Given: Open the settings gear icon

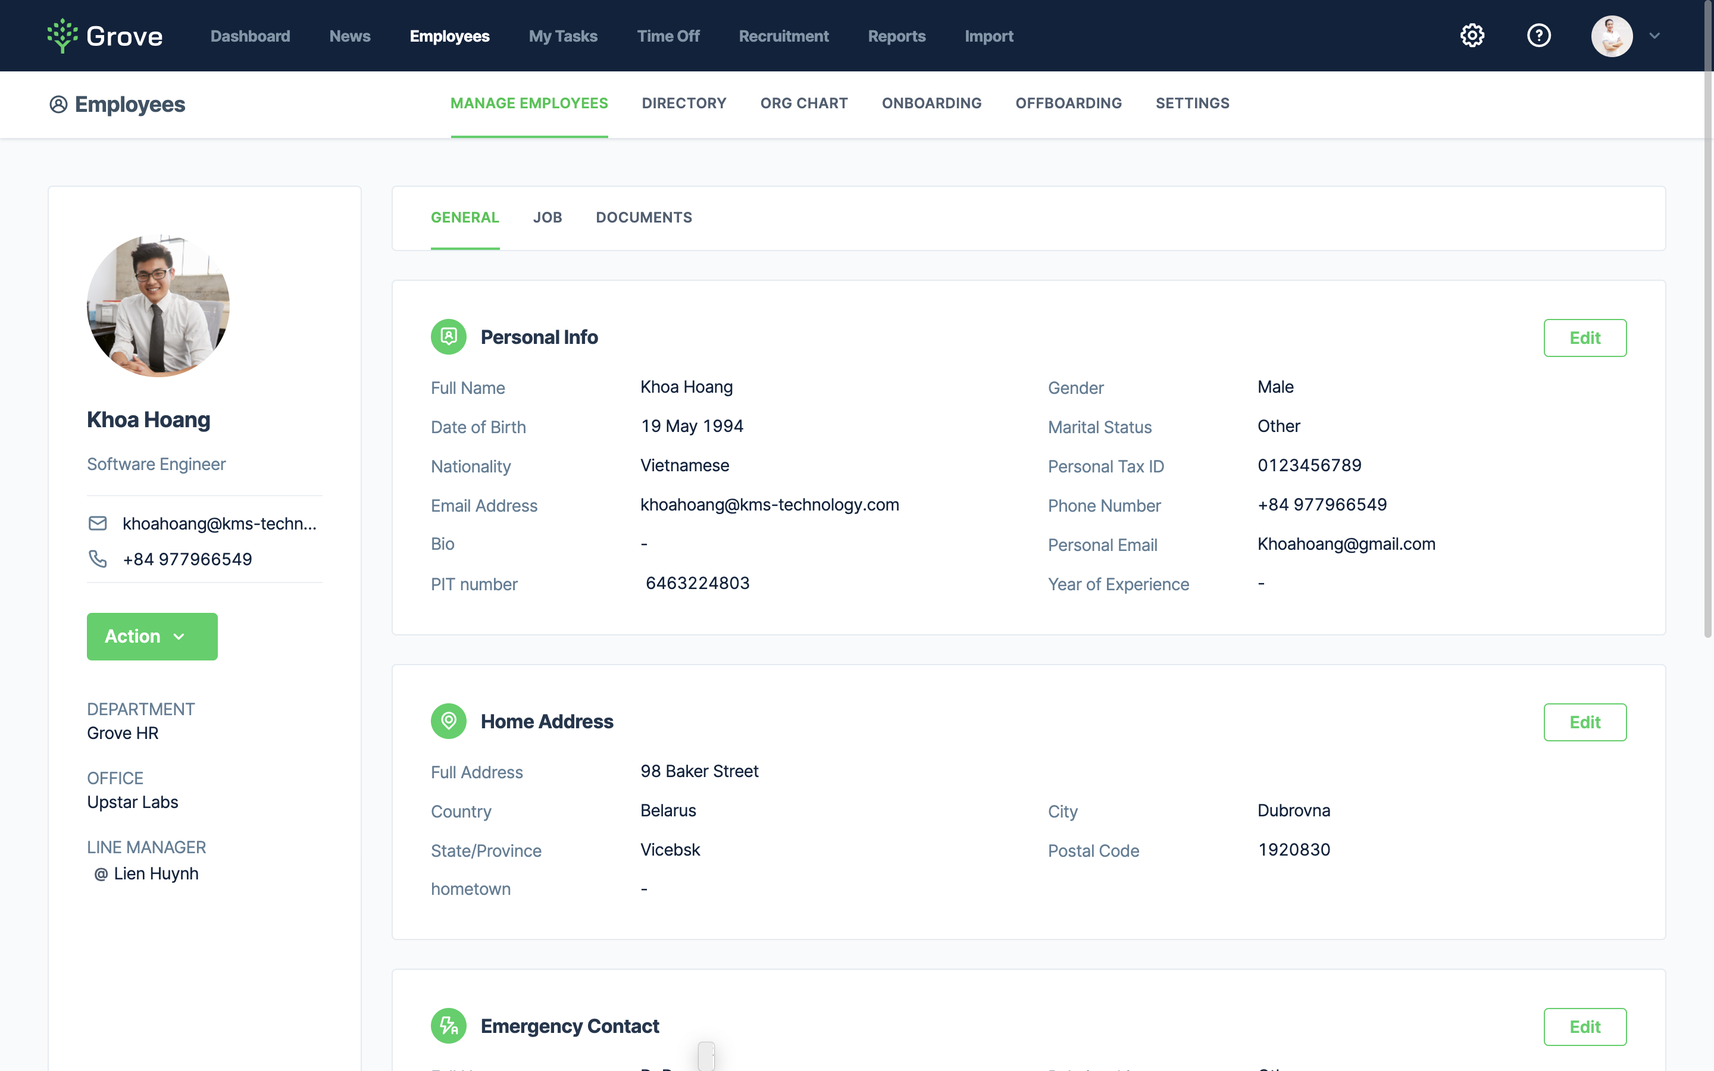Looking at the screenshot, I should click(1472, 36).
